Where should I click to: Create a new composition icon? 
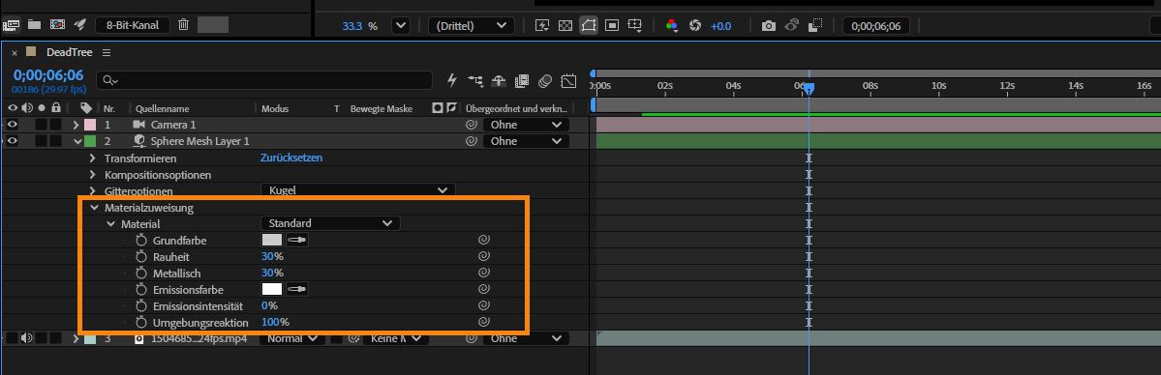pyautogui.click(x=57, y=24)
